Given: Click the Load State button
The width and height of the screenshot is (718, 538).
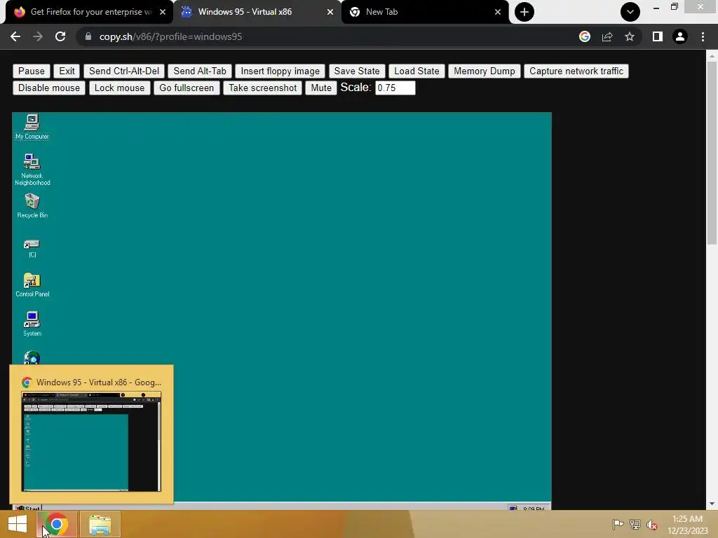Looking at the screenshot, I should point(416,71).
